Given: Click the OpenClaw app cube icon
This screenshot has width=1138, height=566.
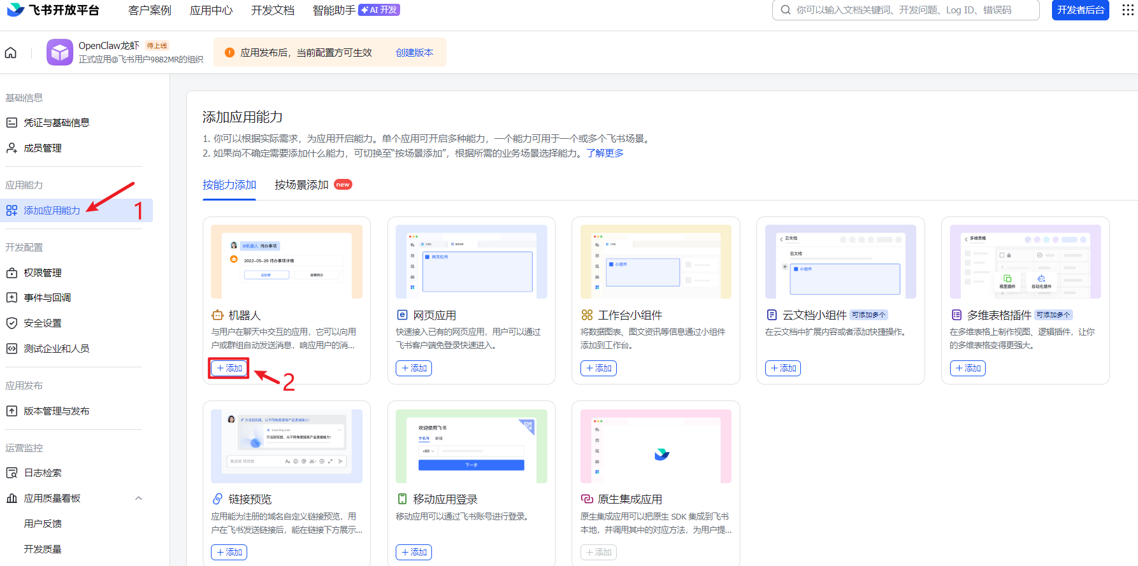Looking at the screenshot, I should click(60, 52).
